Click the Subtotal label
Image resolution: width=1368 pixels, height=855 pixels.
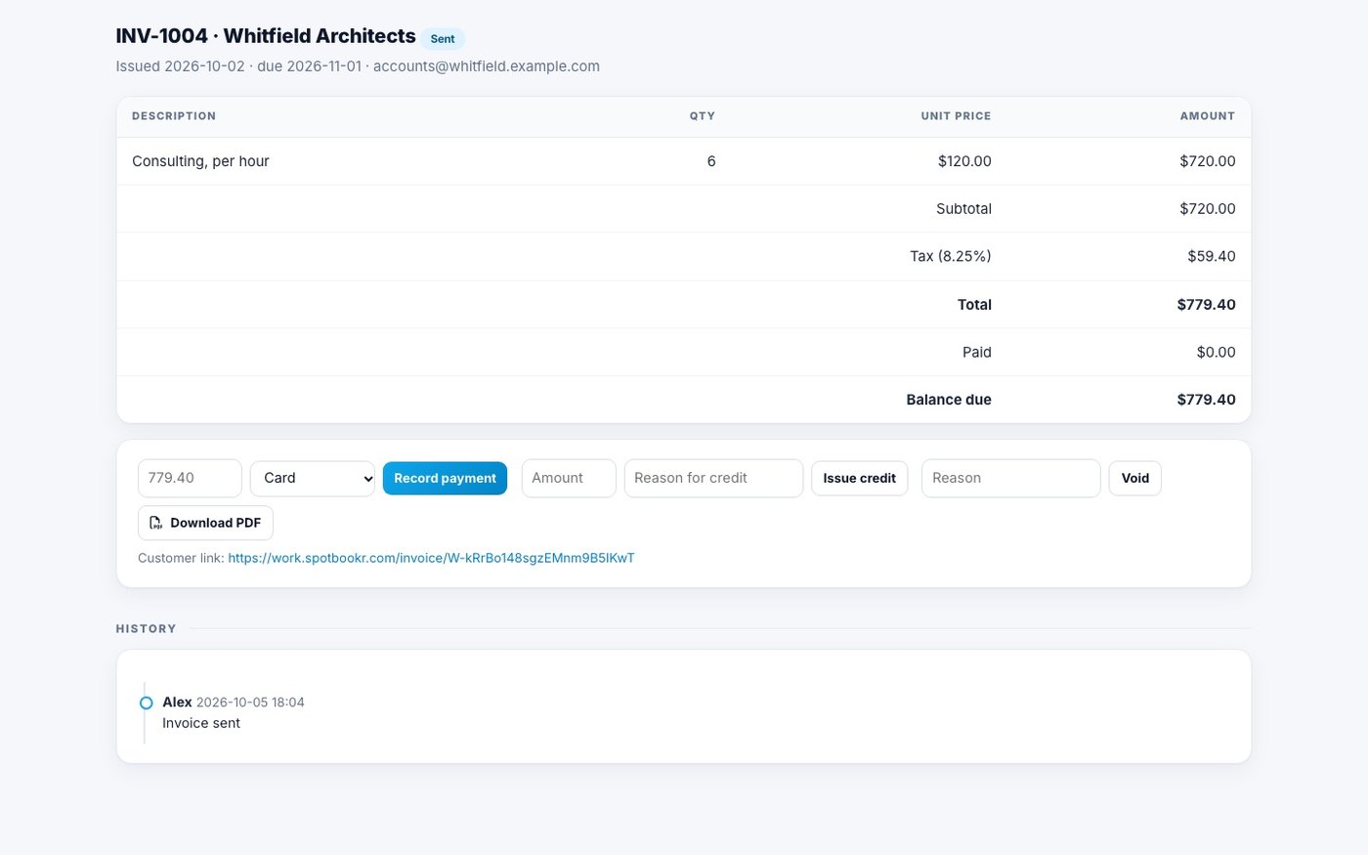tap(963, 208)
